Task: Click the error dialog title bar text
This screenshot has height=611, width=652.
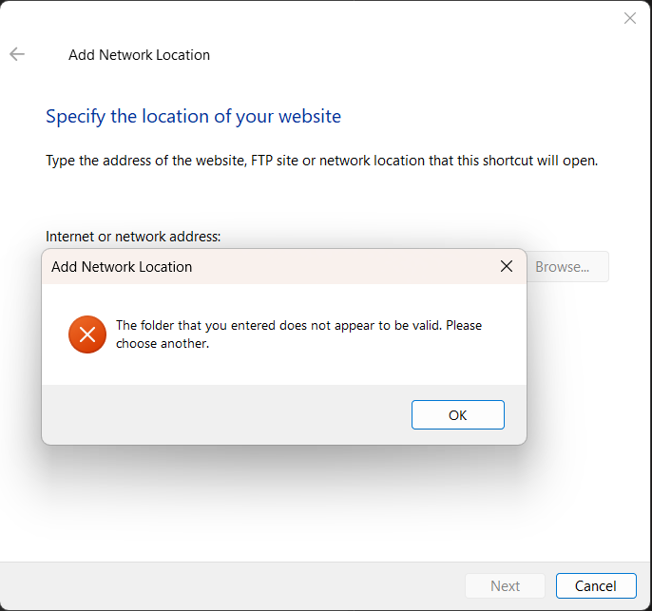Action: [122, 267]
